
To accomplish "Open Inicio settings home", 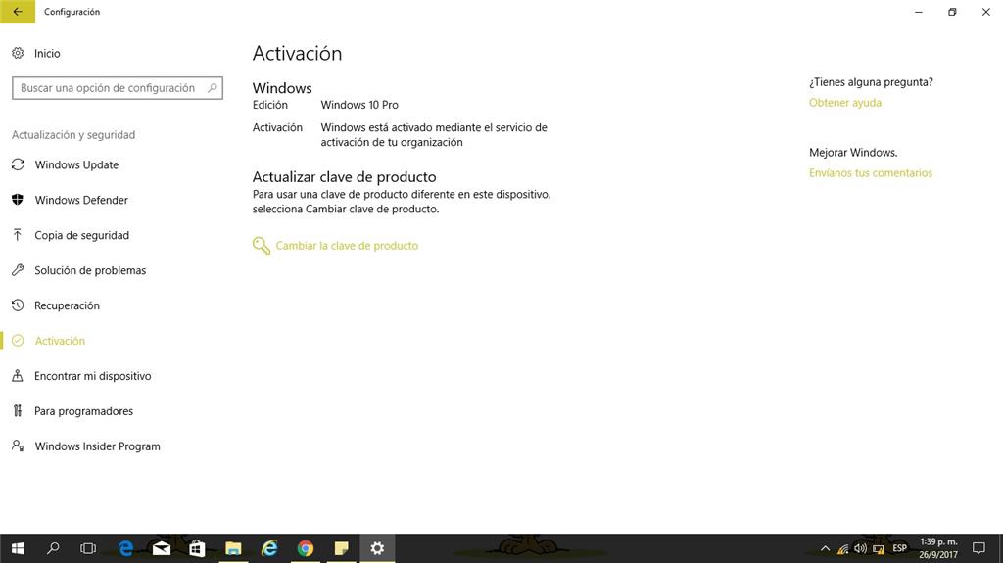I will (47, 53).
